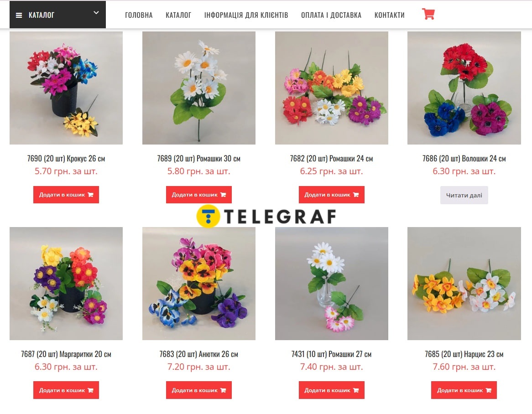This screenshot has height=414, width=532.
Task: Click the cart icon on 7431 Ромашки button
Action: tap(356, 390)
